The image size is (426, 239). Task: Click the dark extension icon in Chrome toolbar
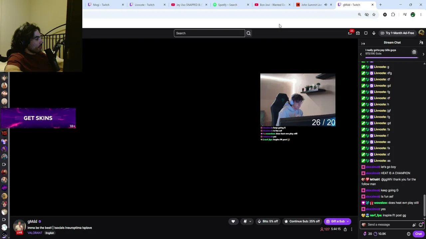[385, 15]
